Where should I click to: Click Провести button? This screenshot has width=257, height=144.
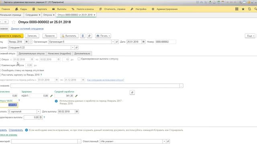[50, 36]
